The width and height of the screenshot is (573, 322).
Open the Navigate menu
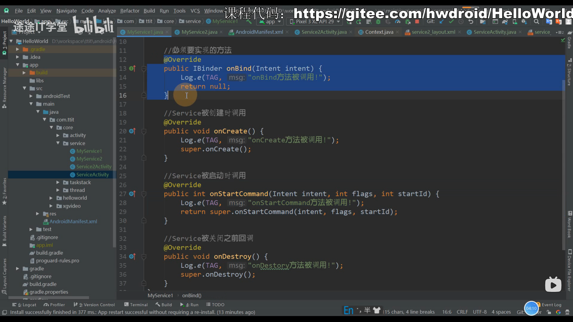tap(67, 11)
